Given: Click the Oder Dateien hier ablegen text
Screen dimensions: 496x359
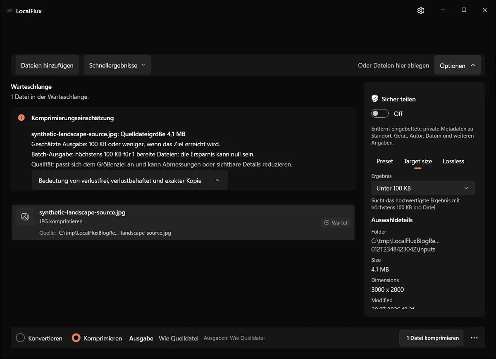Looking at the screenshot, I should point(393,65).
